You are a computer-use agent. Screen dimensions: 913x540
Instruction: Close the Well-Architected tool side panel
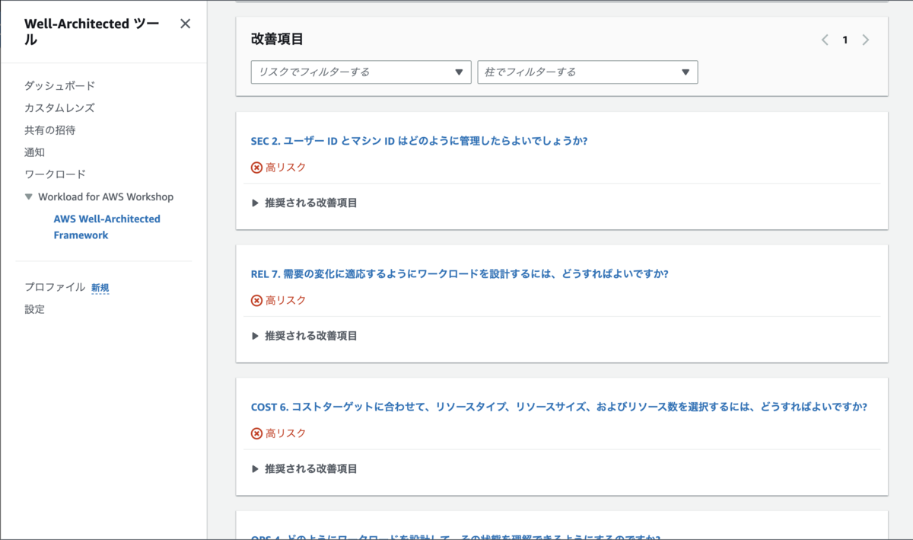pos(185,24)
